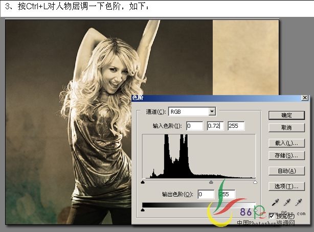
Task: Select the input black slider handle
Action: tap(143, 182)
